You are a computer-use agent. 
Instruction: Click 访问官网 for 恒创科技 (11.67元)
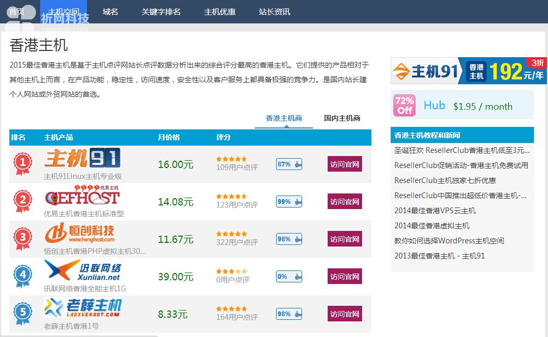pyautogui.click(x=345, y=239)
